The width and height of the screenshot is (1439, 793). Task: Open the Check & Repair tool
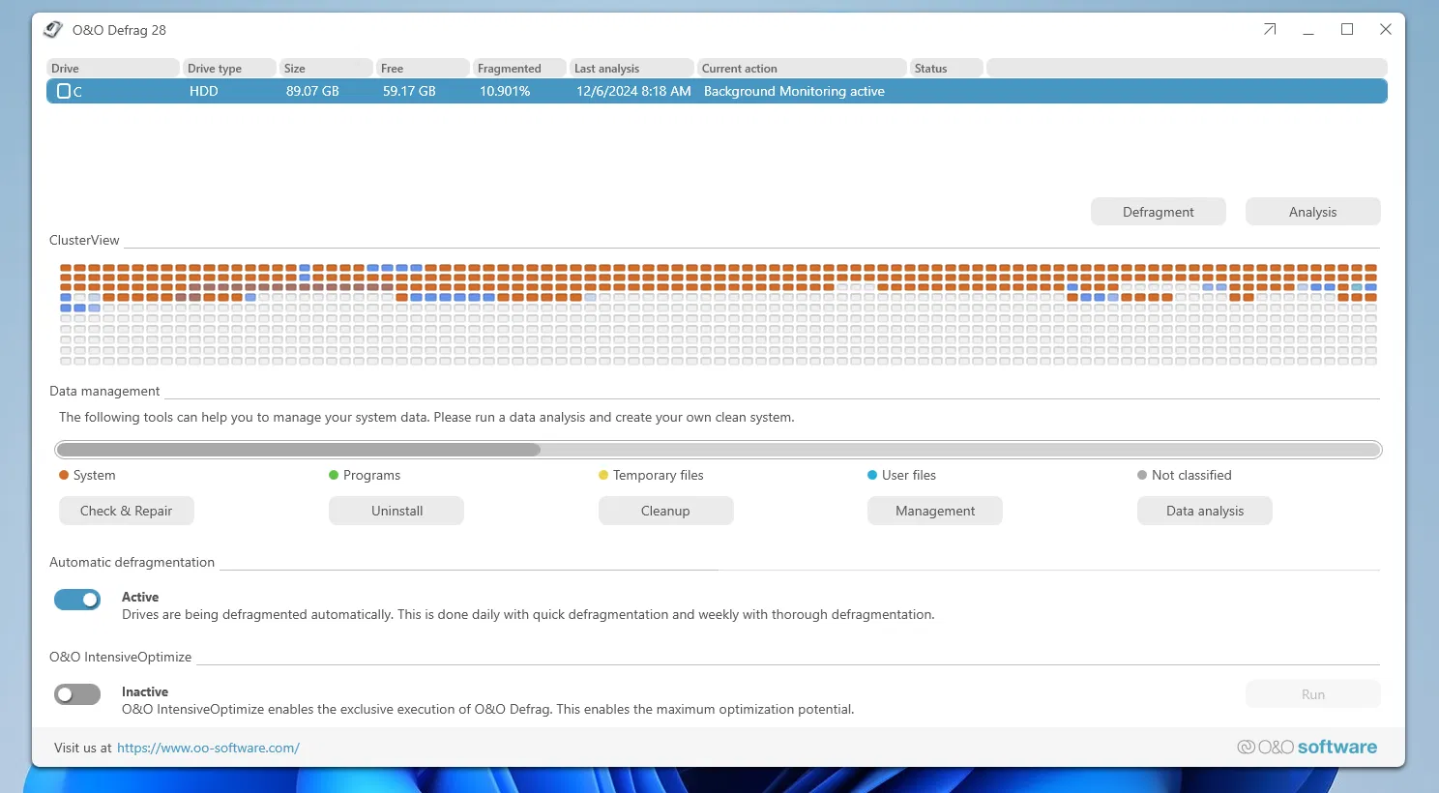pos(127,511)
